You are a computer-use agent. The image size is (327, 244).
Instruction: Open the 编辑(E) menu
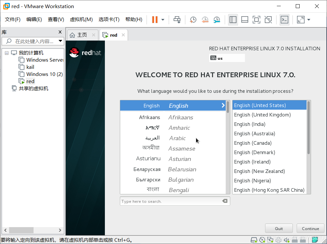[x=34, y=19]
